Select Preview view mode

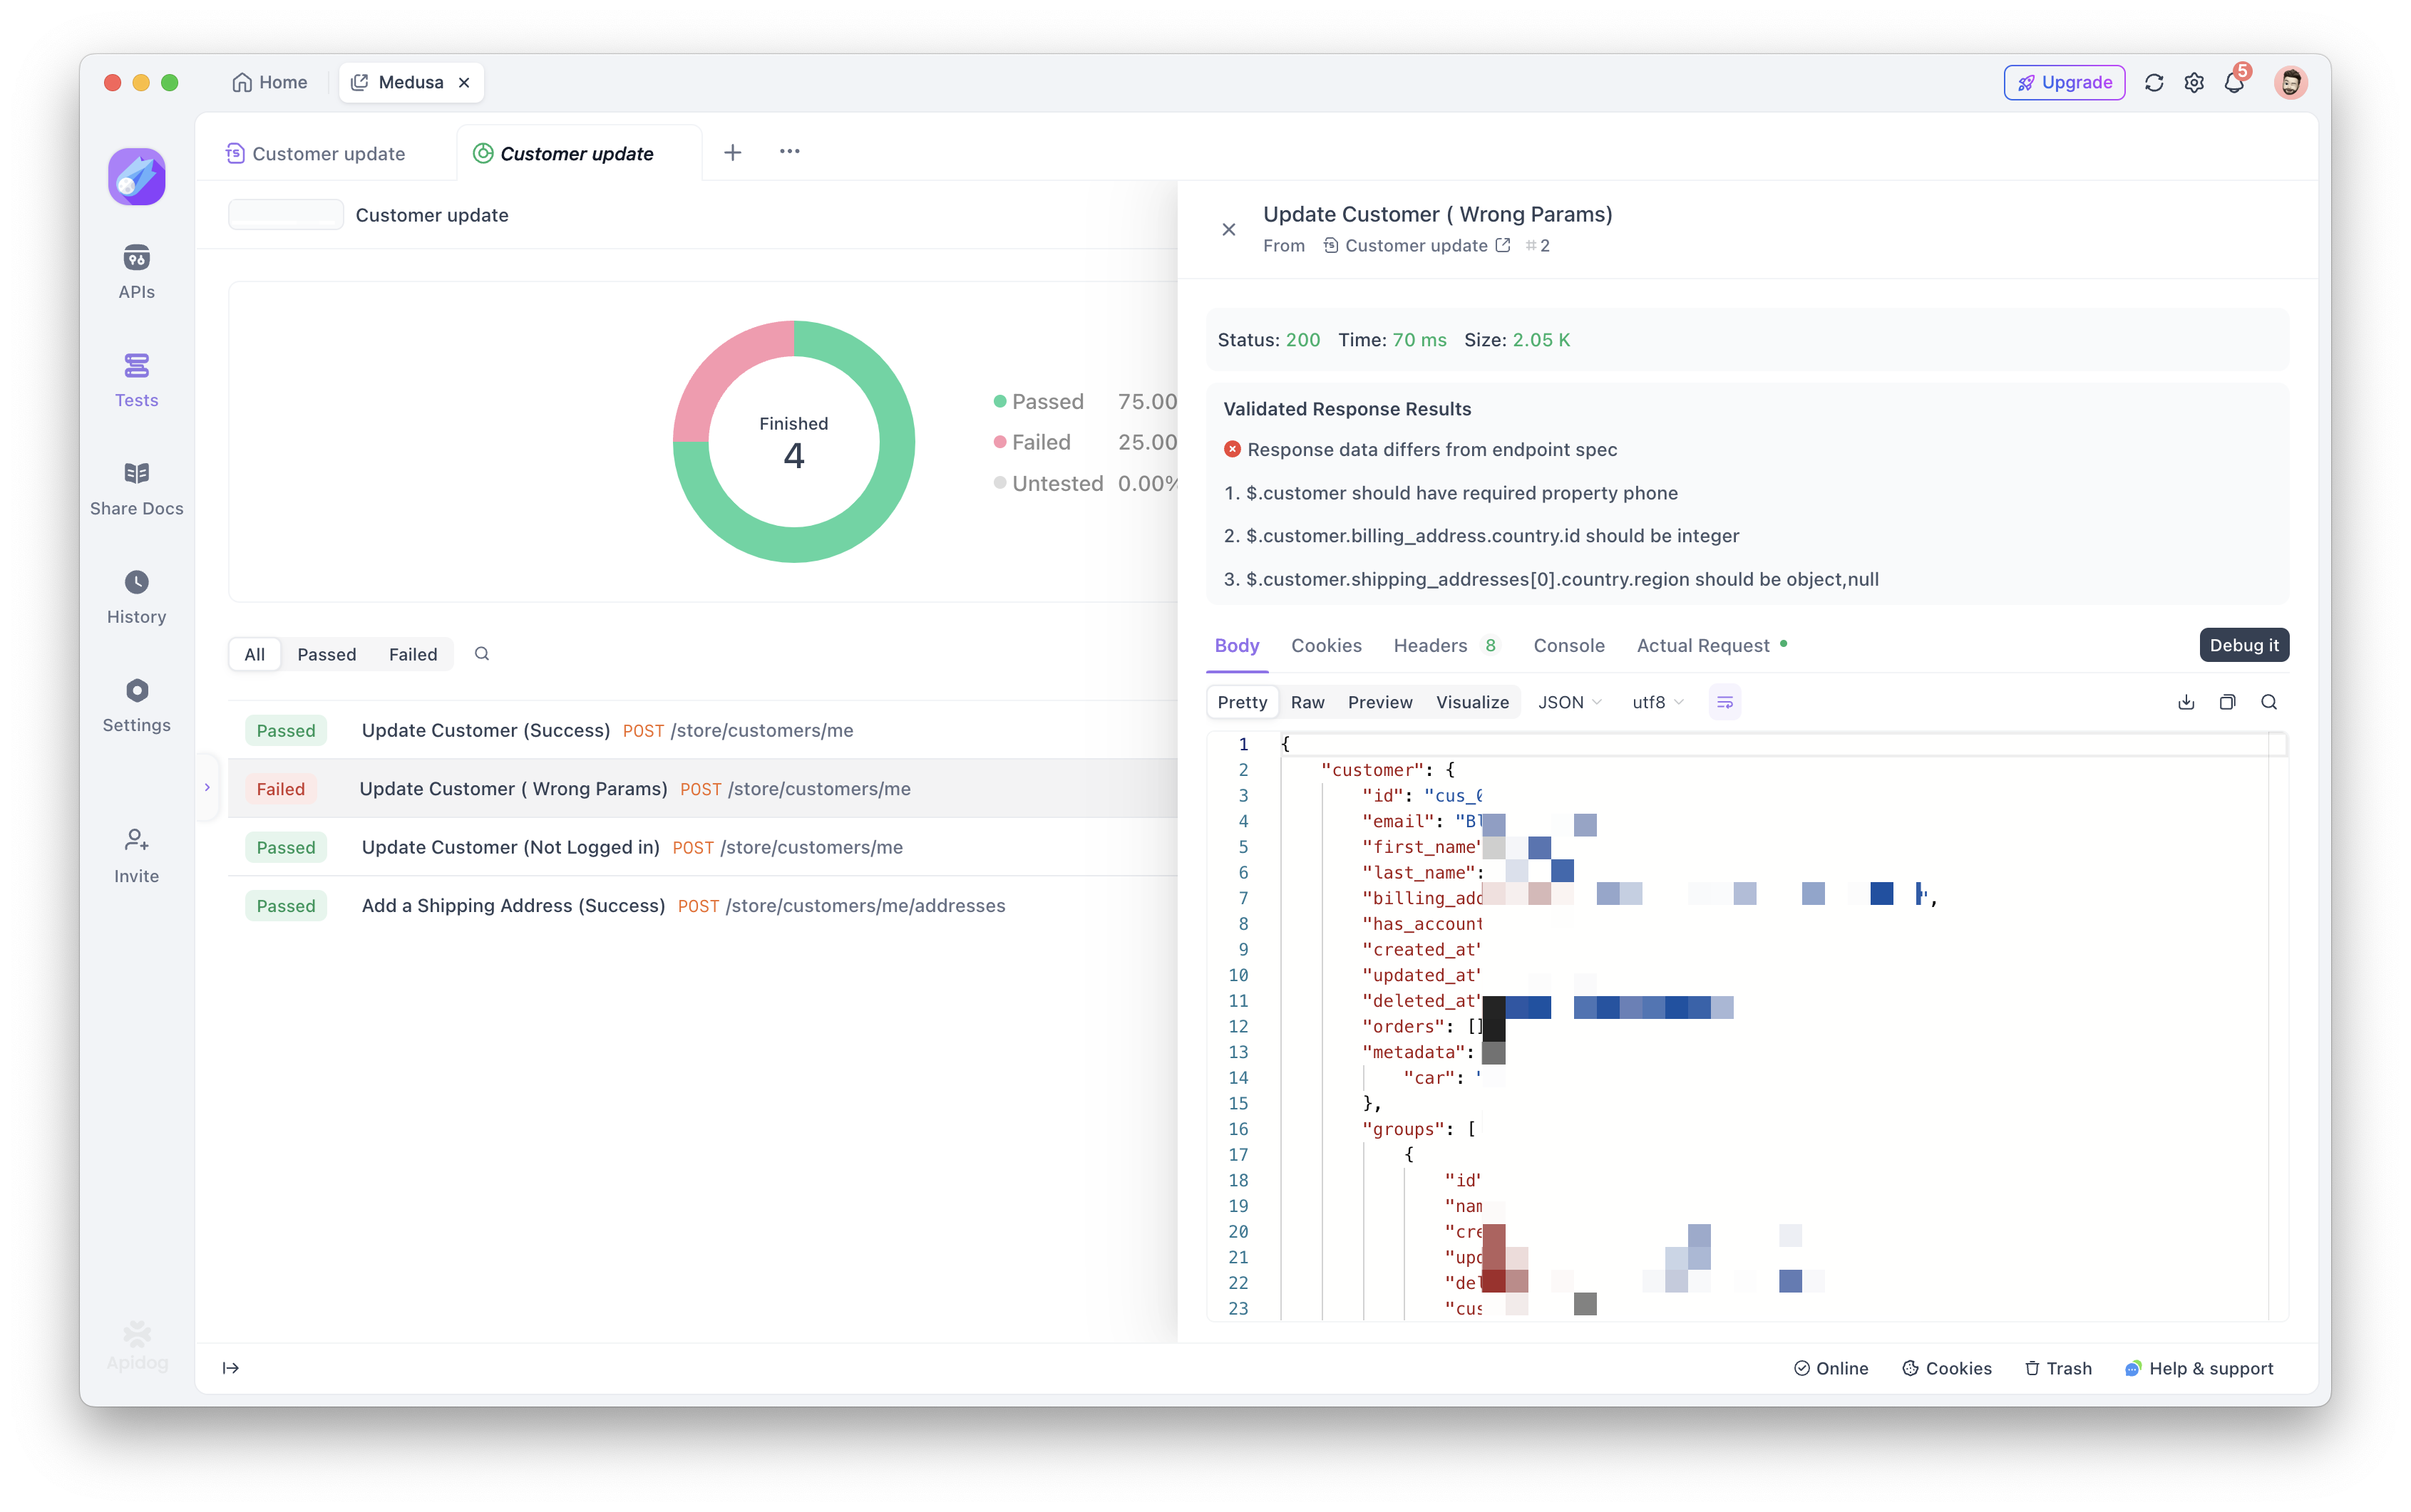coord(1379,702)
